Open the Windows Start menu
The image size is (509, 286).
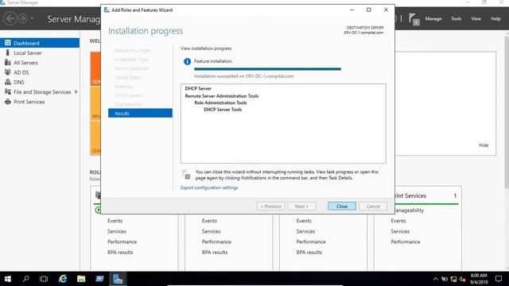tap(8, 279)
